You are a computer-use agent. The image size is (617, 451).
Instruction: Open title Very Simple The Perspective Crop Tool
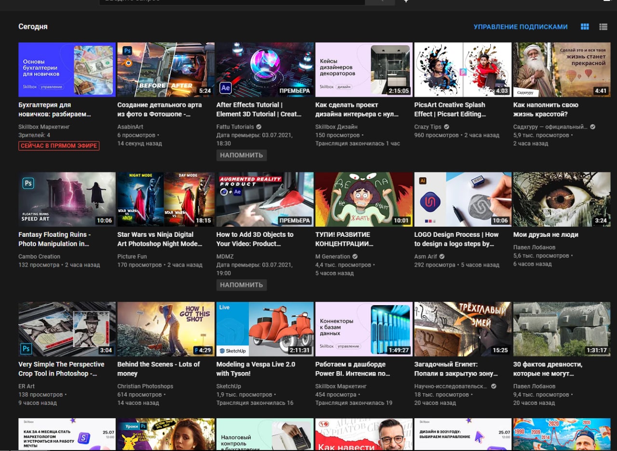pos(61,369)
